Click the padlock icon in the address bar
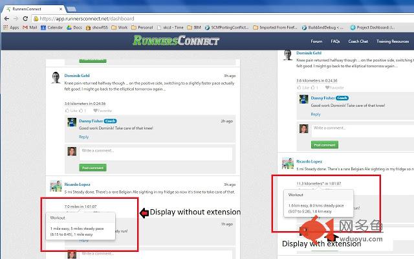The height and width of the screenshot is (259, 414). pos(36,19)
